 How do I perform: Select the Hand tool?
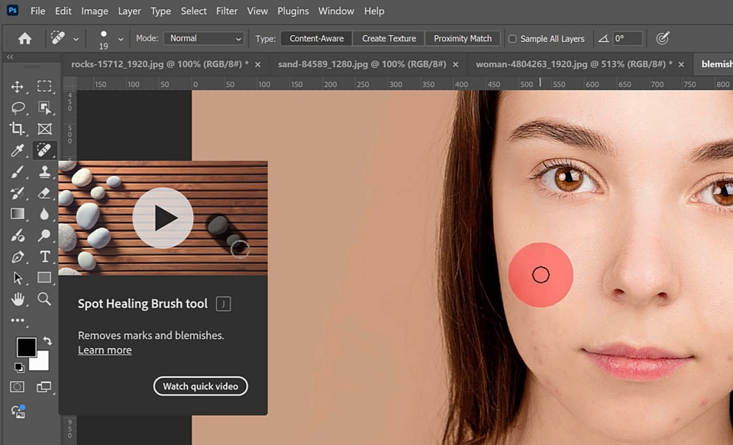(18, 299)
